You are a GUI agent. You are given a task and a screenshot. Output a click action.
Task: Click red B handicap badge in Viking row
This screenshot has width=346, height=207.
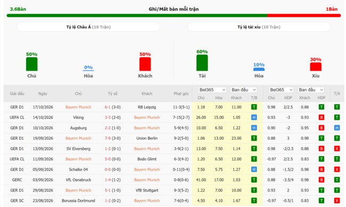(322, 117)
